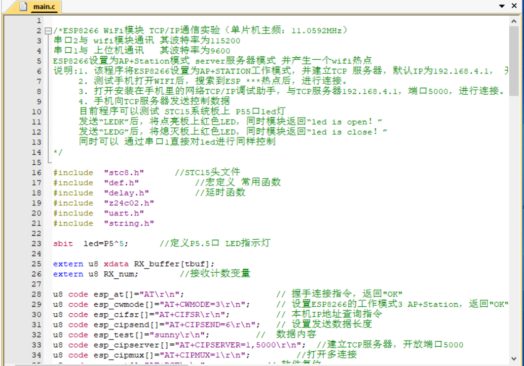Click the /*ESP8266 WiFi comment header line

click(x=201, y=30)
